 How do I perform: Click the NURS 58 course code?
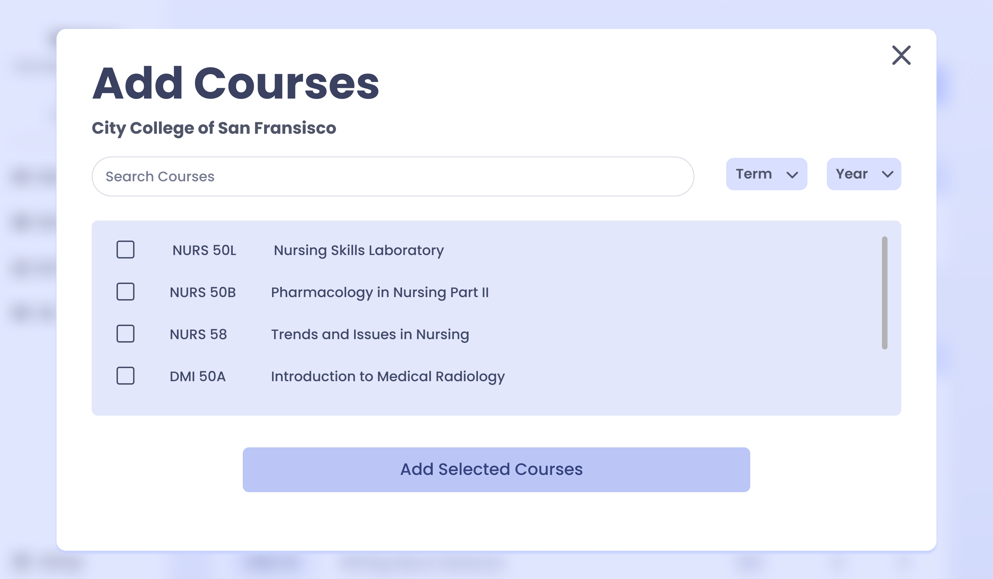coord(198,335)
